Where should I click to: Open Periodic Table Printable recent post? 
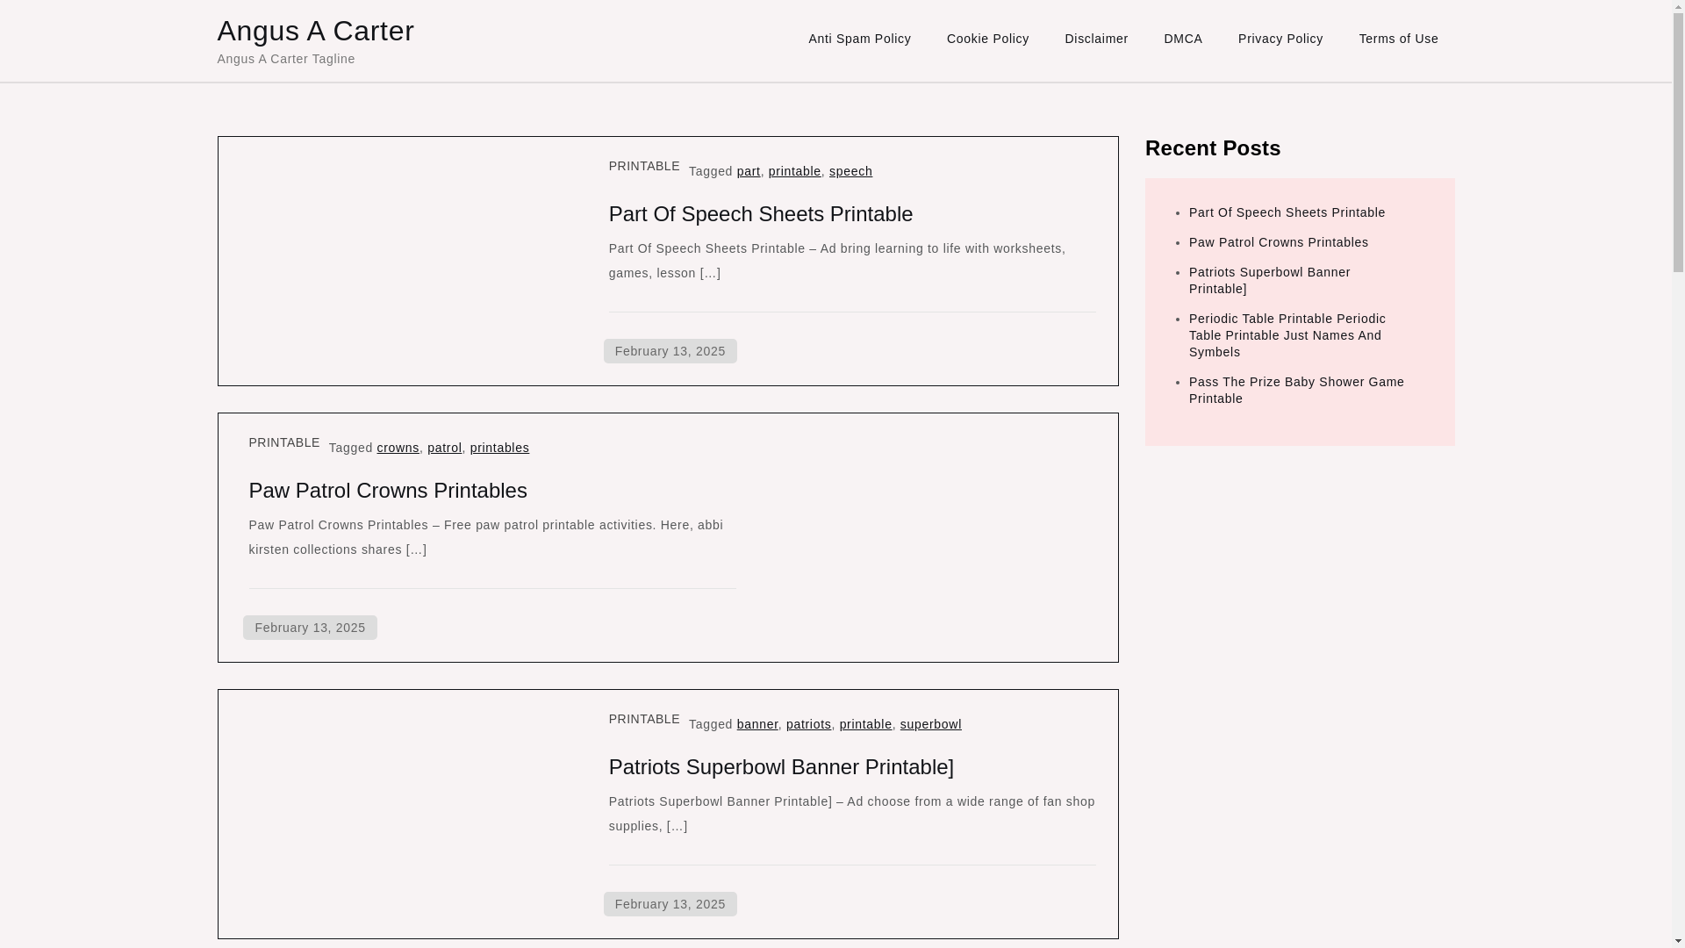(x=1287, y=335)
